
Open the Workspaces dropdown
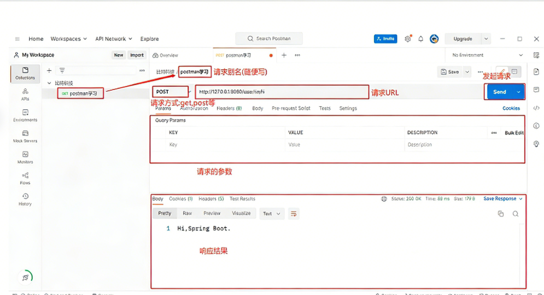[69, 39]
